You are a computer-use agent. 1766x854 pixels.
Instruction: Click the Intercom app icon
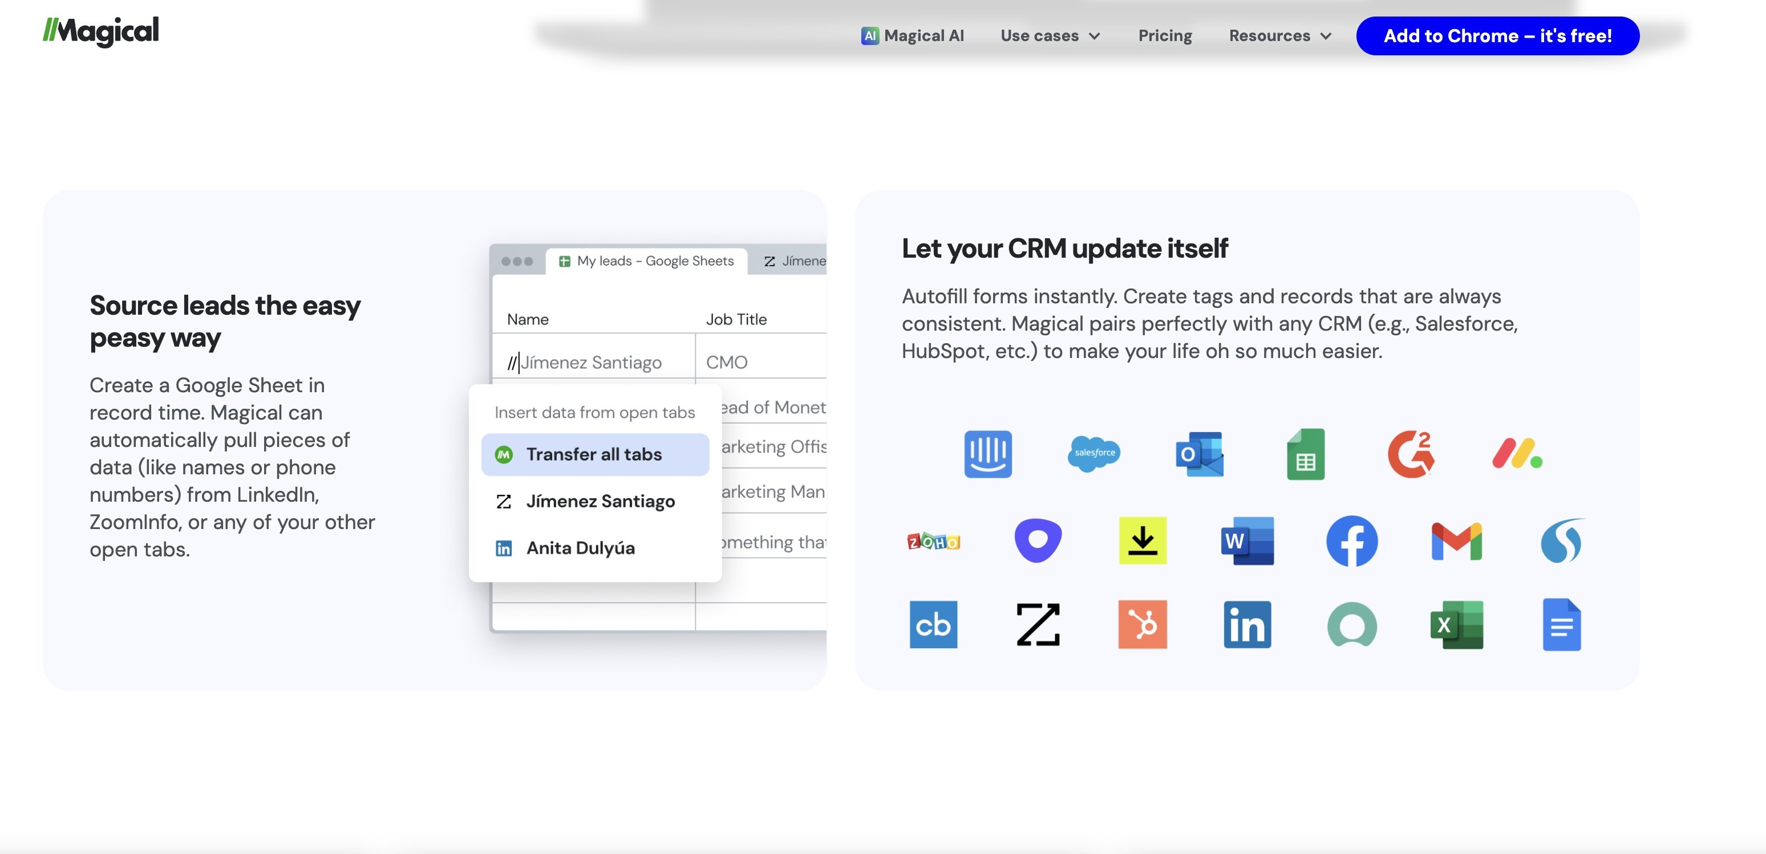click(x=987, y=454)
